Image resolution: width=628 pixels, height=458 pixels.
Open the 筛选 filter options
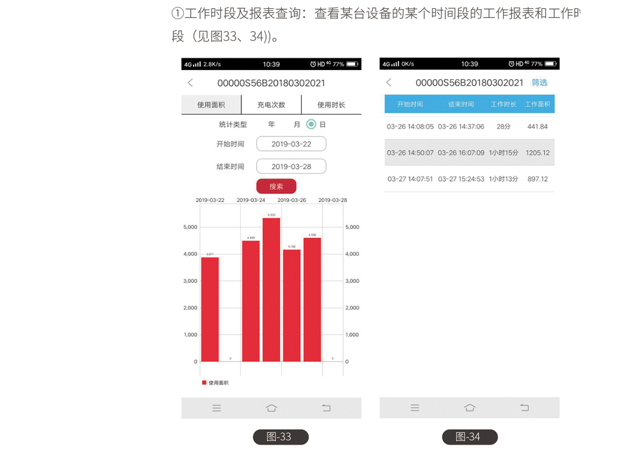[x=540, y=83]
